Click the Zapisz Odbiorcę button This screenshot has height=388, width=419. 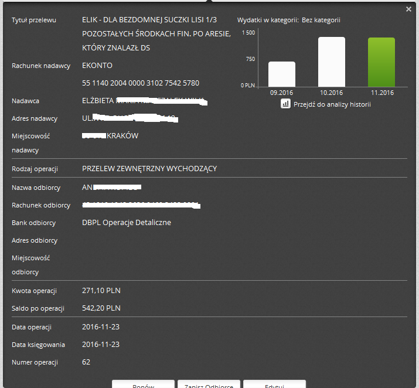[209, 384]
